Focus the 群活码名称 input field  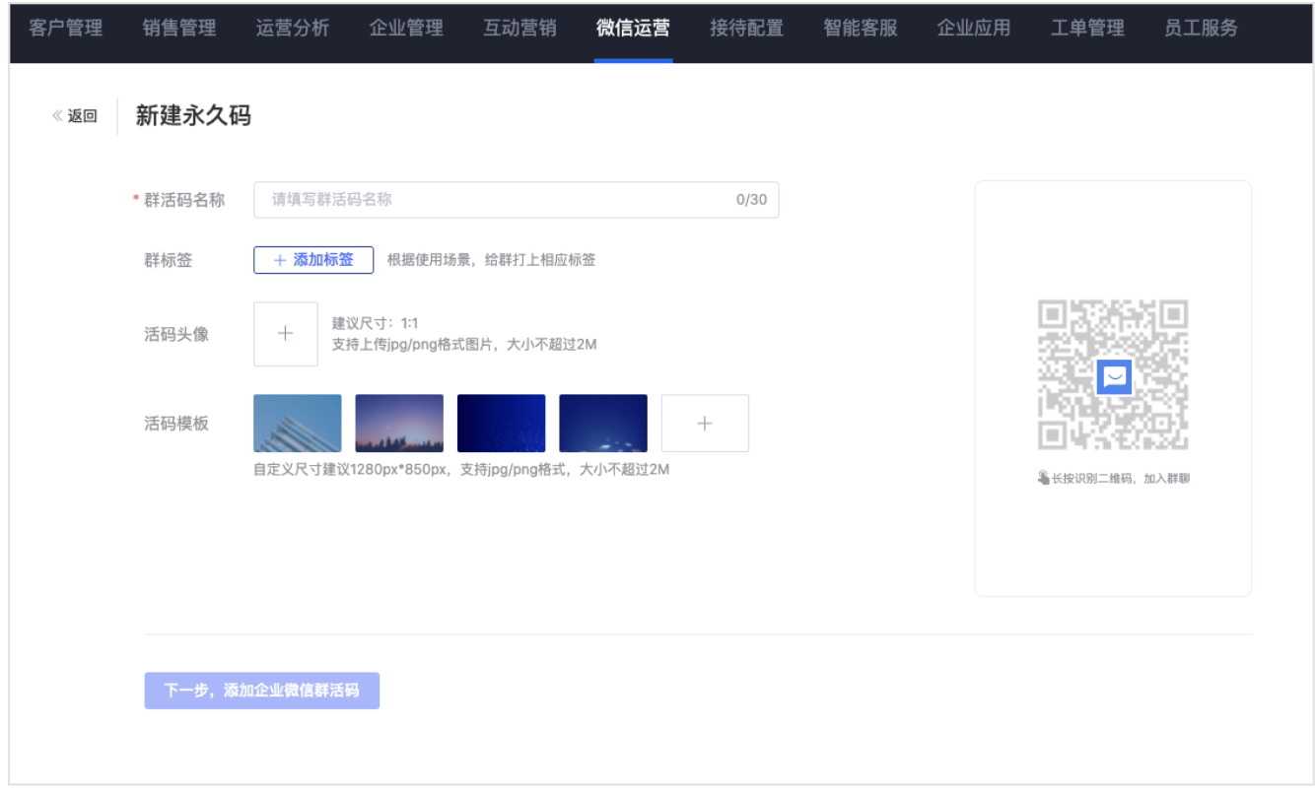point(516,200)
